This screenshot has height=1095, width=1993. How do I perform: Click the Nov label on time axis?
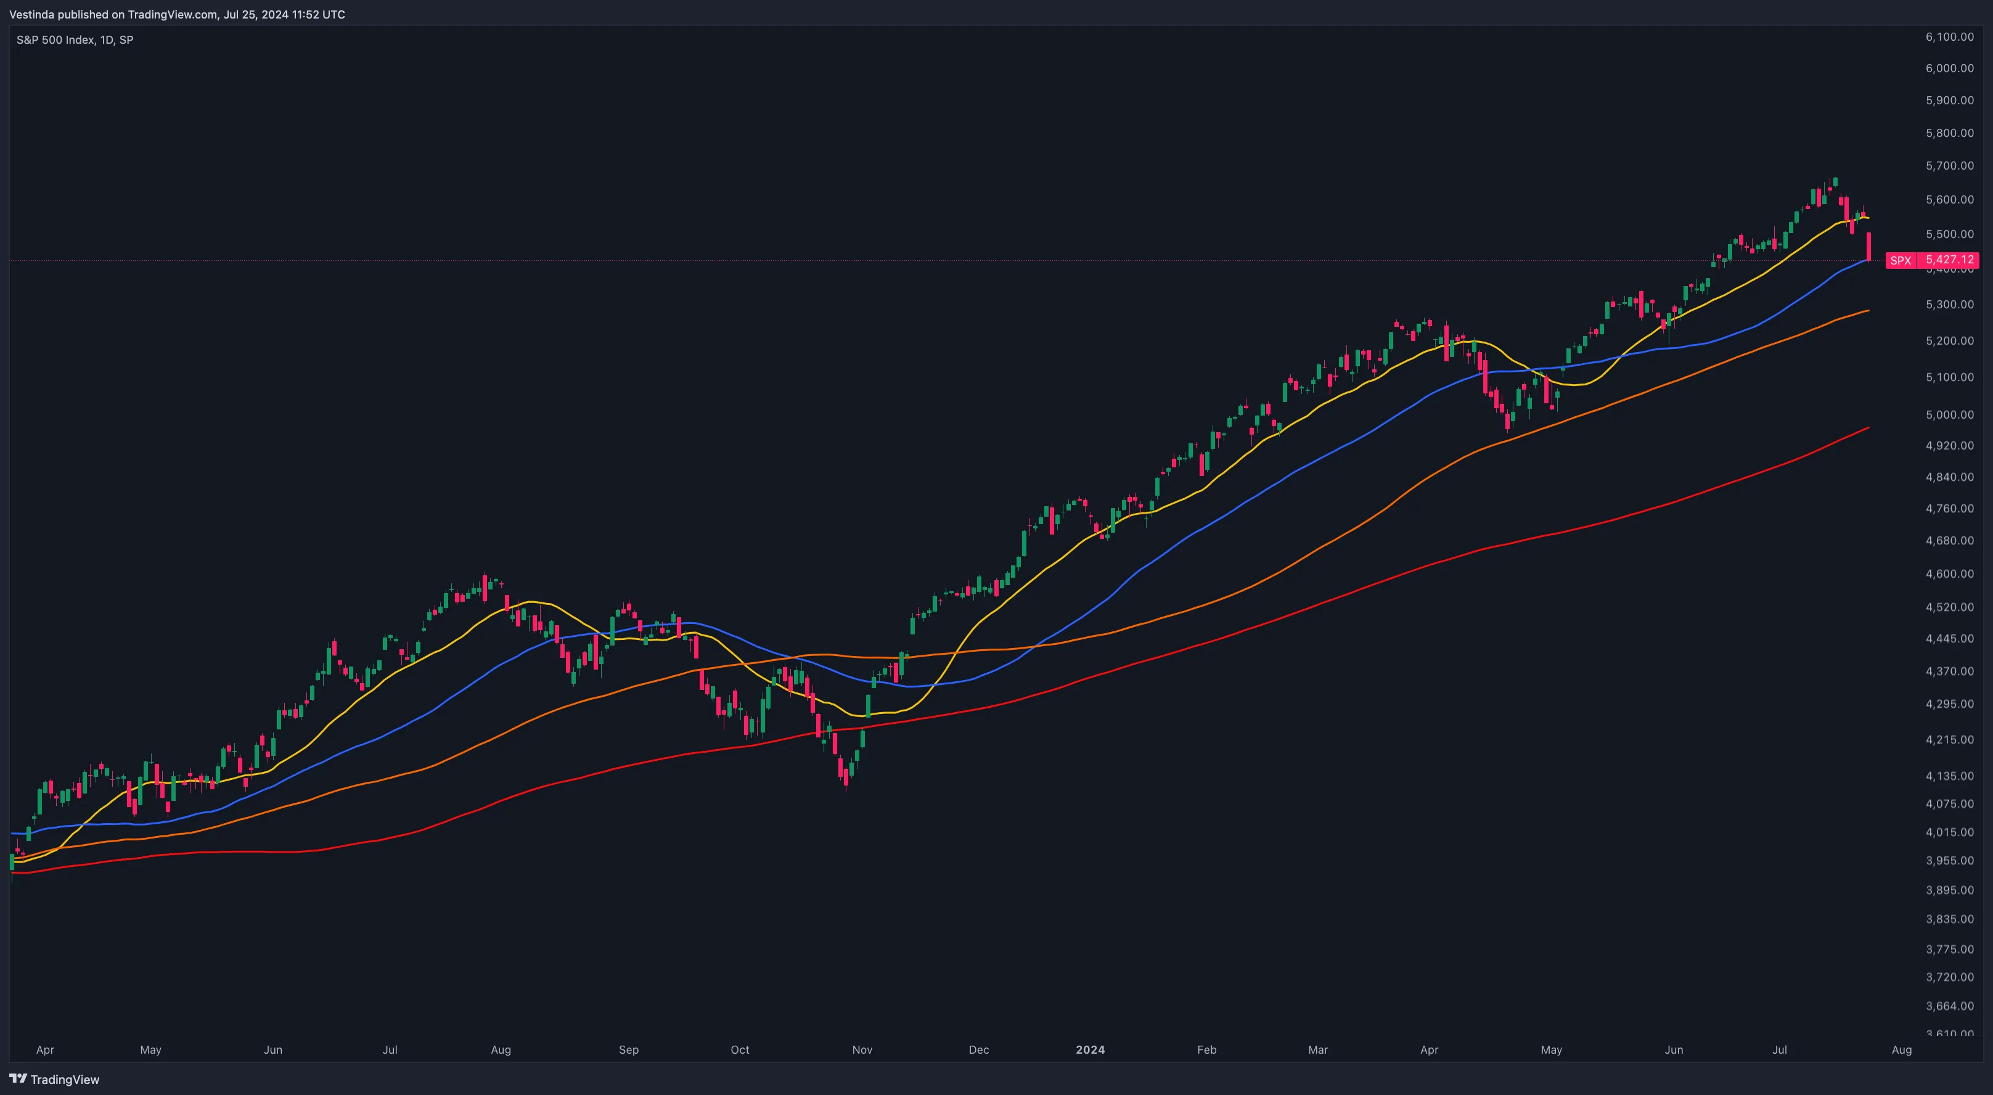862,1050
